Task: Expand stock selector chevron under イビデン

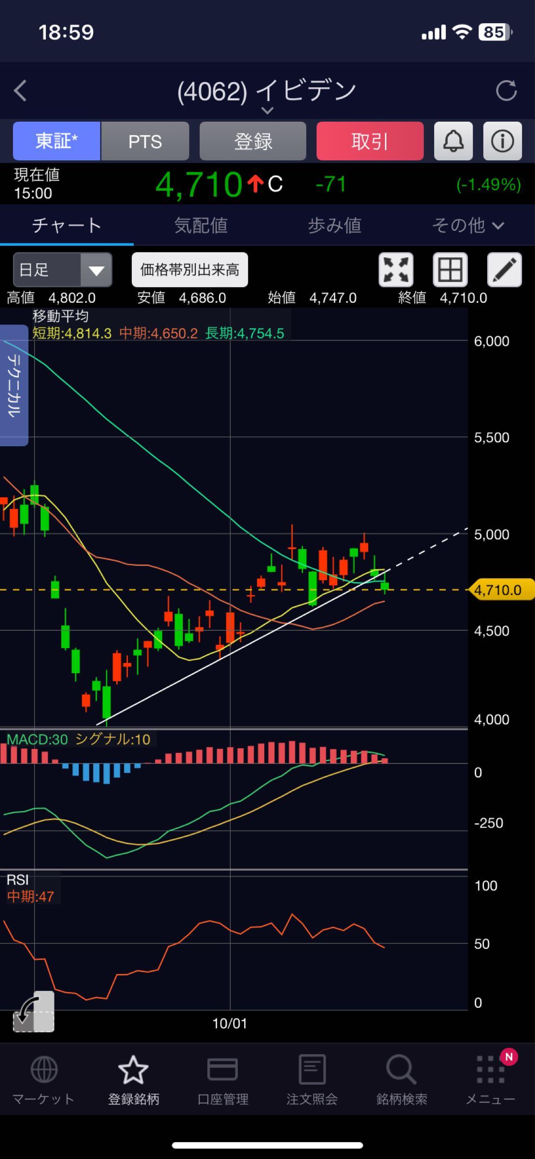Action: 267,111
